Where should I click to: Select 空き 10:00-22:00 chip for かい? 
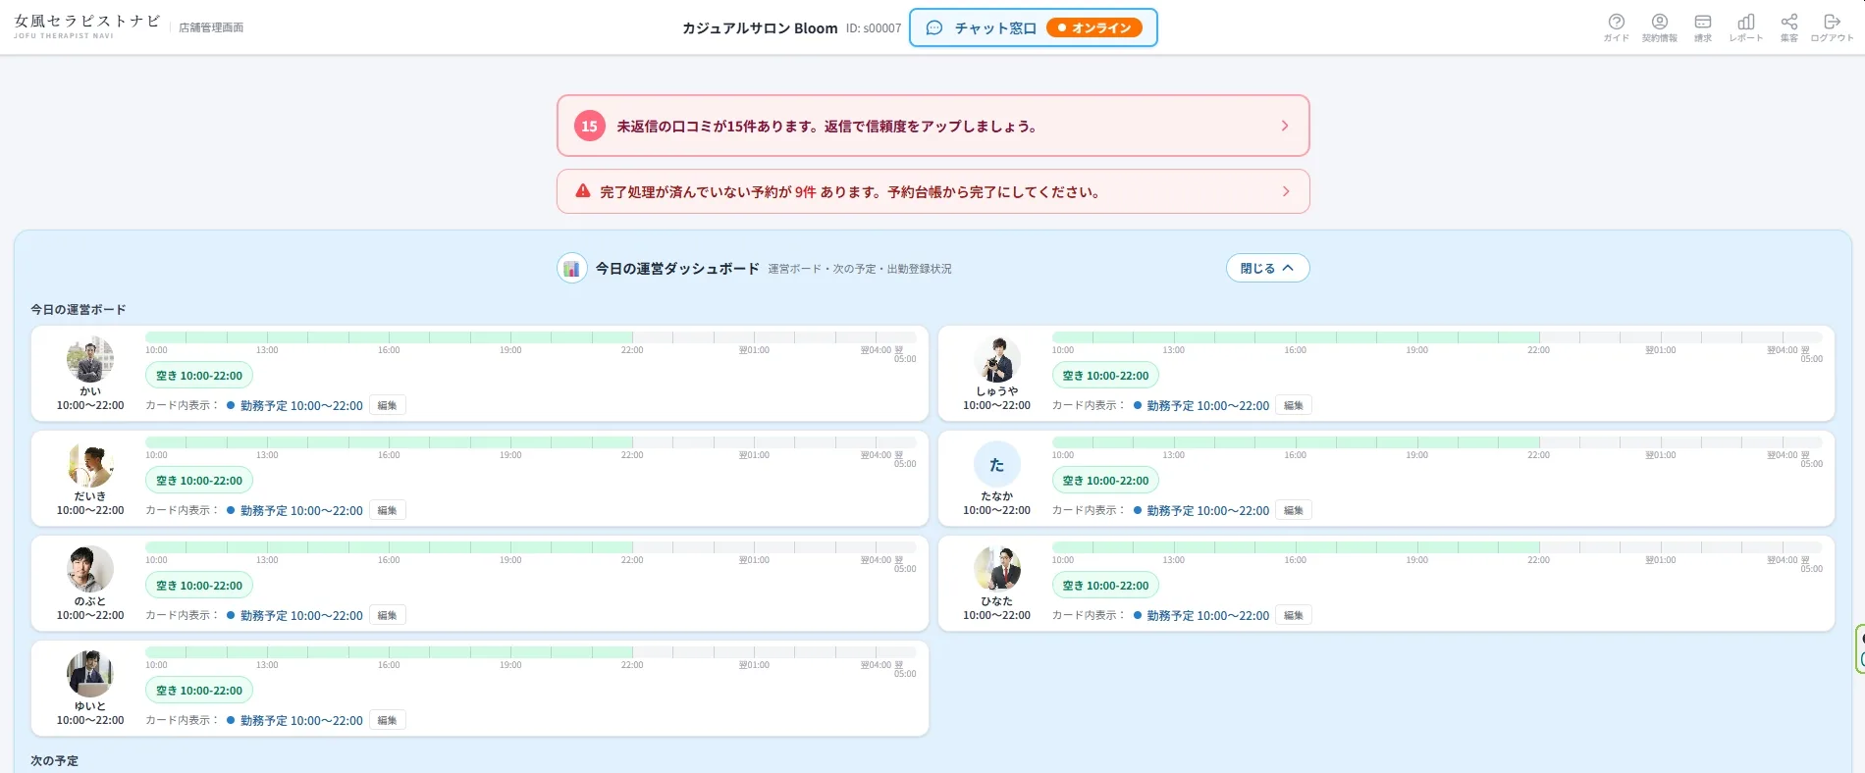pyautogui.click(x=199, y=376)
